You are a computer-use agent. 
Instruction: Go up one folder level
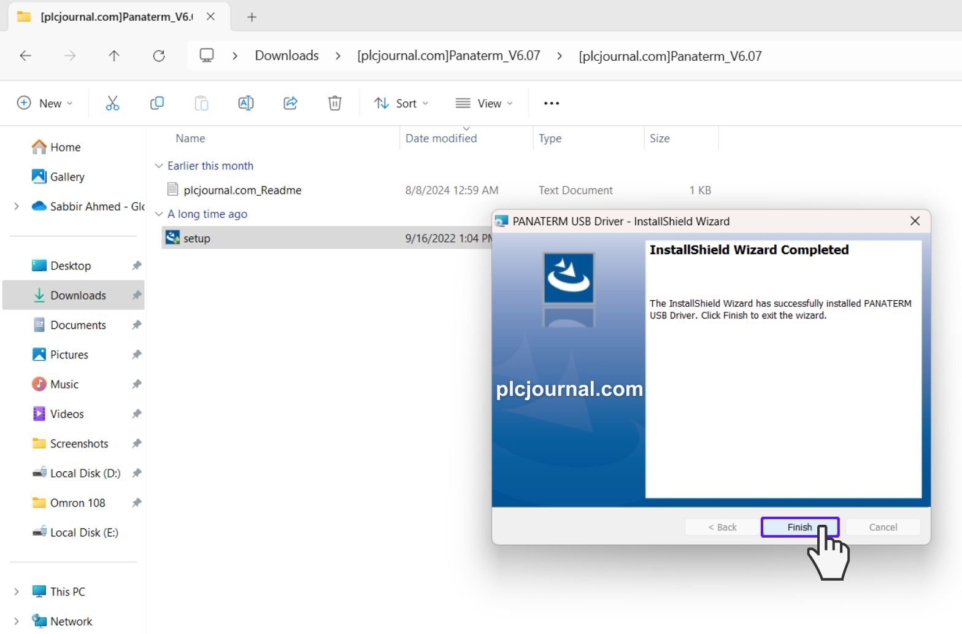114,56
